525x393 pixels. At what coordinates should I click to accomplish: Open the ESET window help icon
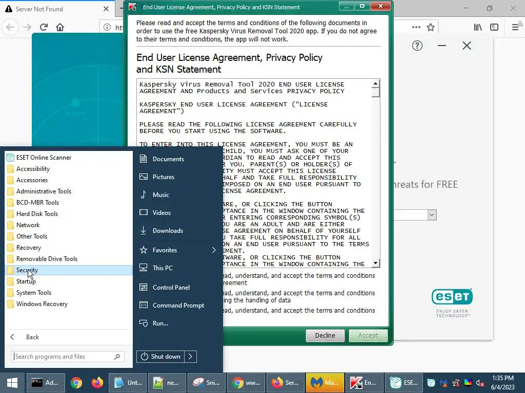click(x=417, y=46)
